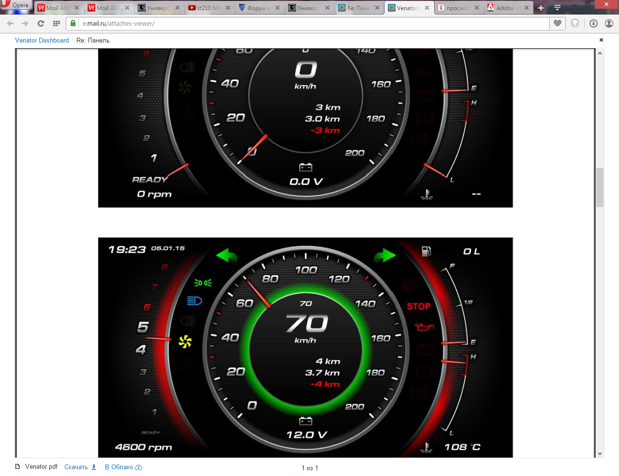This screenshot has height=476, width=619.
Task: Switch to the Adobe tab
Action: click(x=504, y=8)
